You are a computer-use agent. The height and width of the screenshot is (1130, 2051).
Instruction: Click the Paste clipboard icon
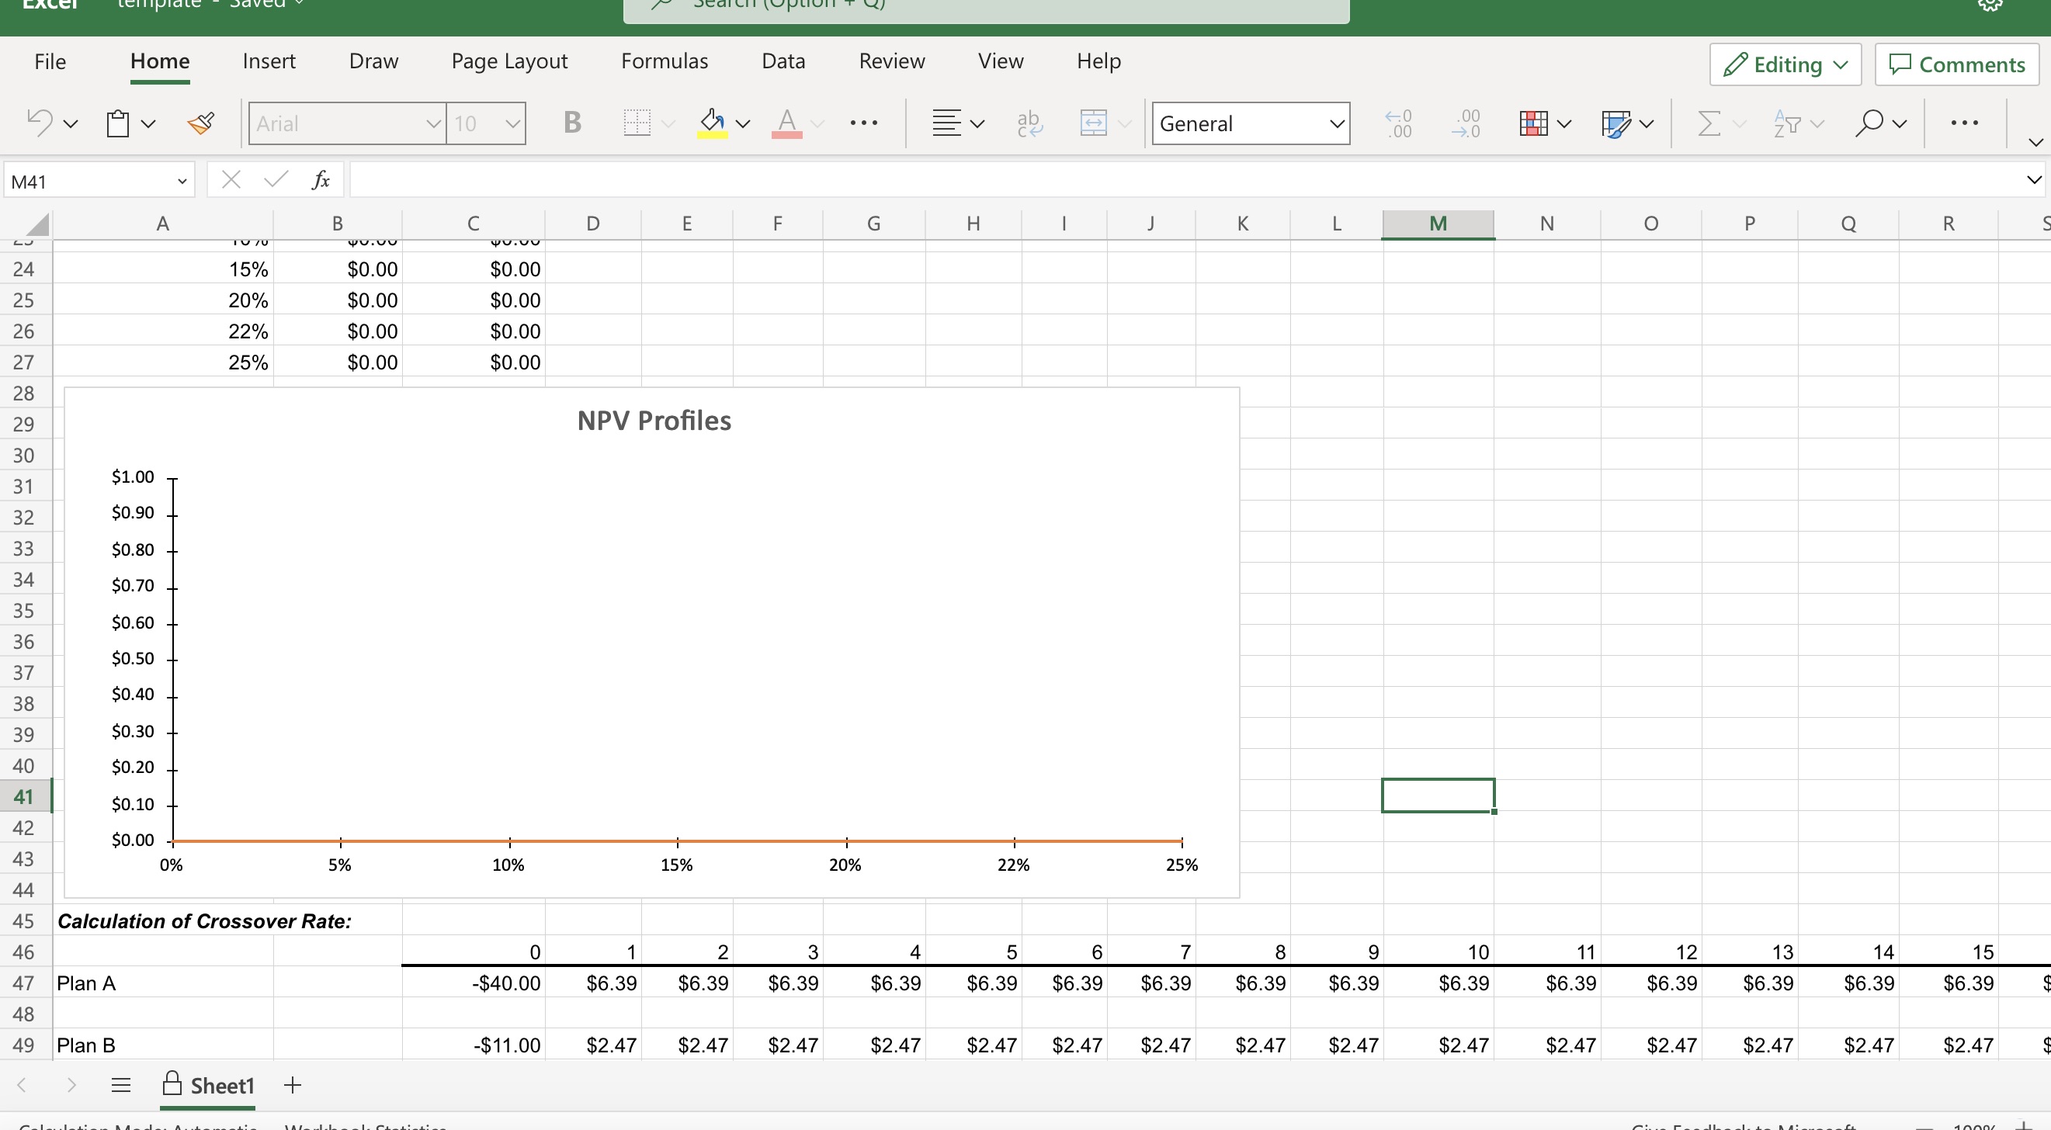[118, 123]
